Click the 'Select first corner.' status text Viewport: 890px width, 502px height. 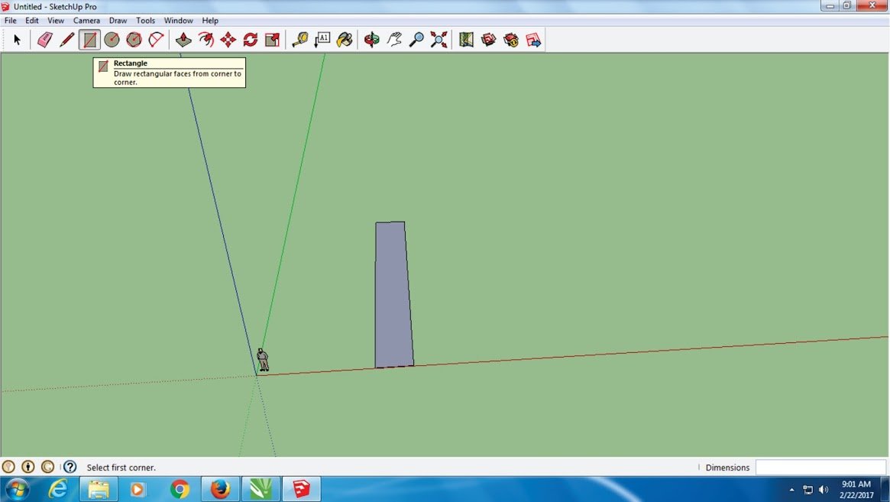coord(121,468)
